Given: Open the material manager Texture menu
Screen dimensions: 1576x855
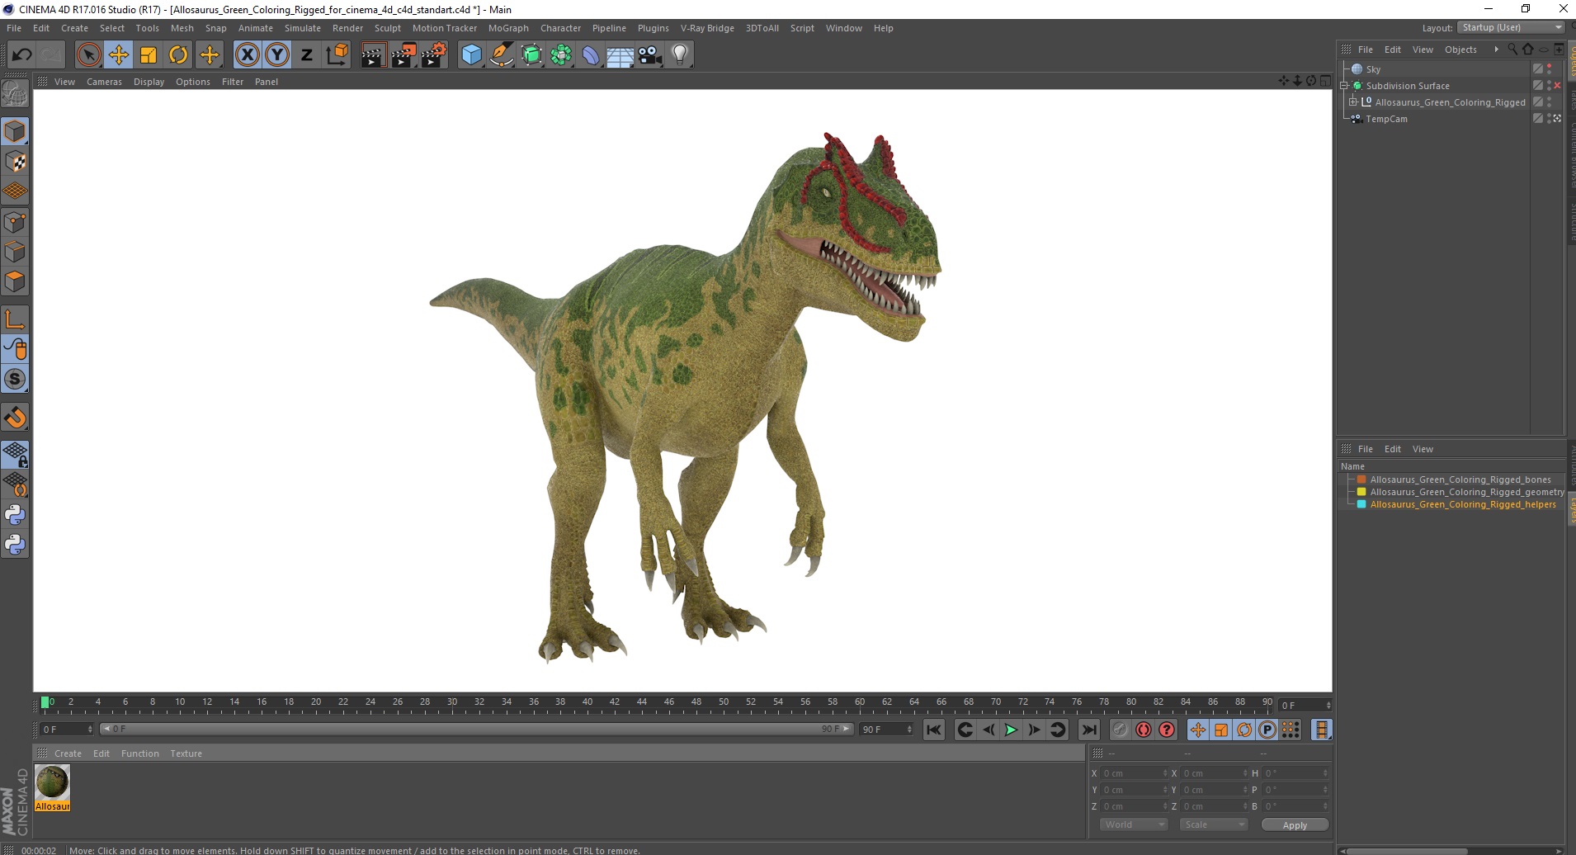Looking at the screenshot, I should pos(186,753).
